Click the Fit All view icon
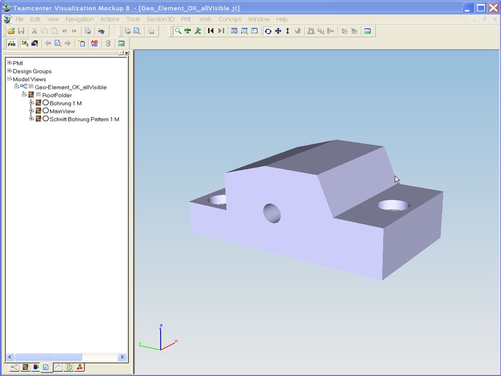 click(234, 31)
